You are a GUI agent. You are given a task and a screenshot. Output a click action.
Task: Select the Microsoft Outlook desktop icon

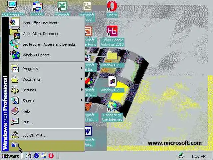point(87,11)
